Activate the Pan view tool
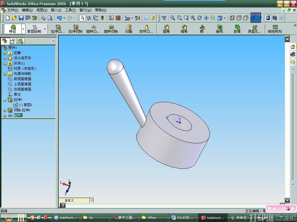Image resolution: width=297 pixels, height=222 pixels. tap(206, 18)
